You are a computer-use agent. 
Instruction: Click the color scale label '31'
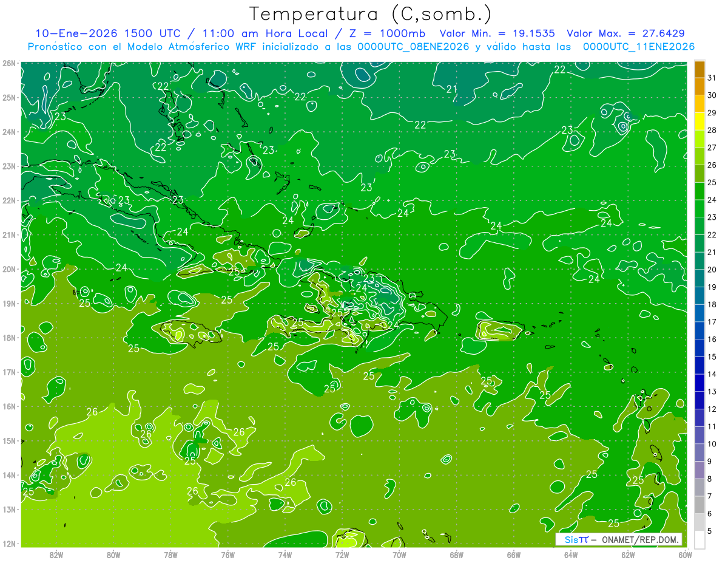pos(712,78)
